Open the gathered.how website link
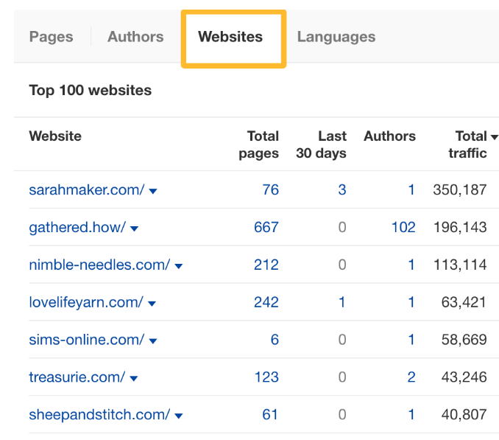The image size is (499, 440). 77,228
